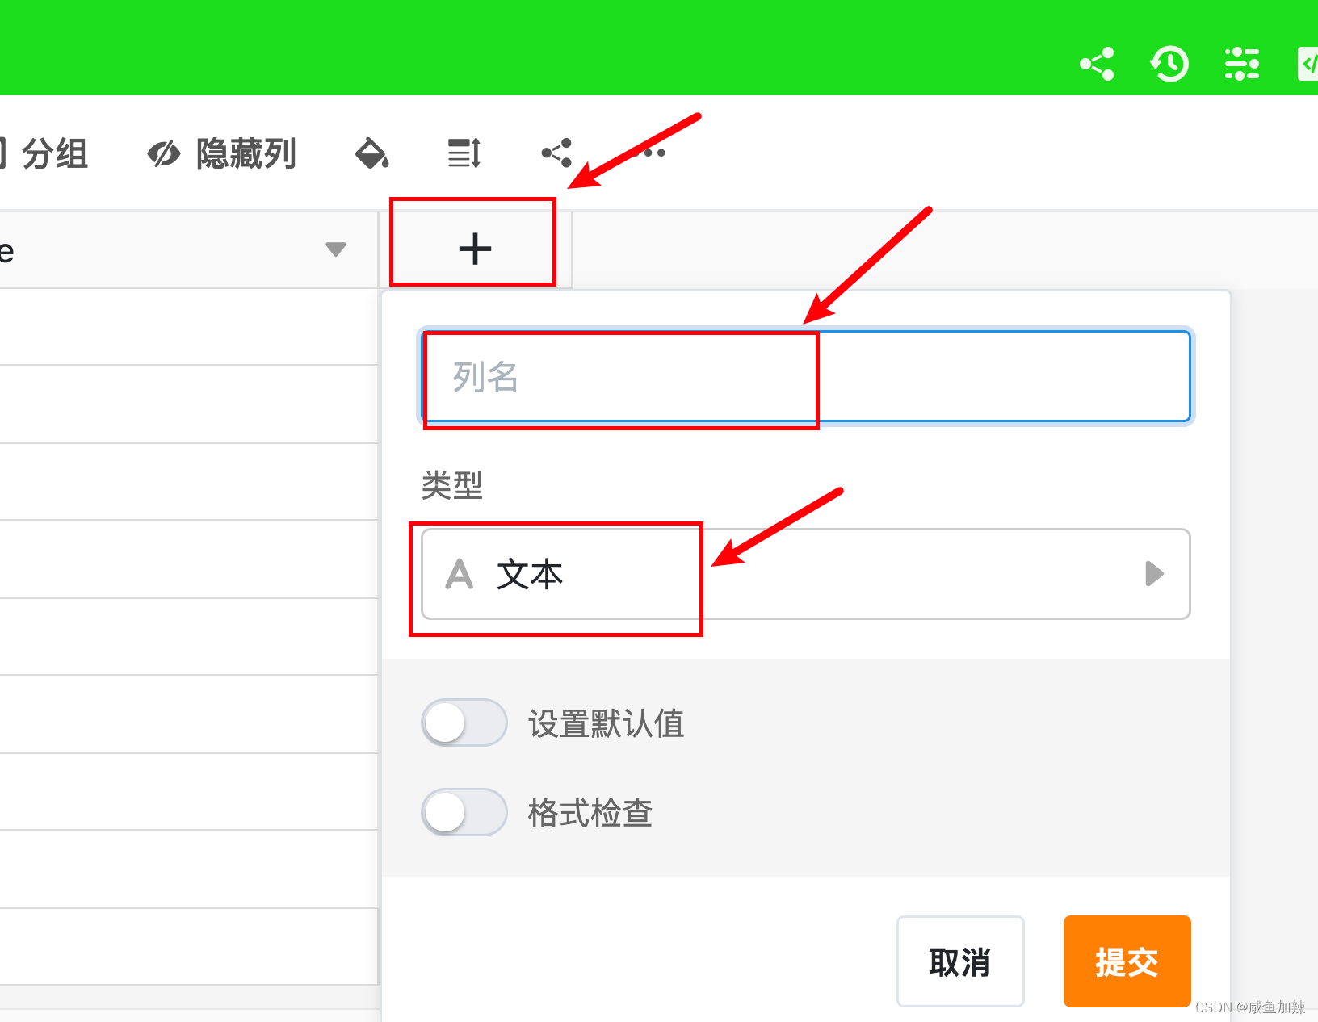Open the column header dropdown arrow
The image size is (1318, 1022).
coord(337,249)
